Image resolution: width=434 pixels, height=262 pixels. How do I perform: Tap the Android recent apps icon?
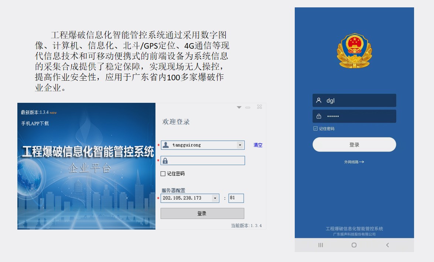321,245
